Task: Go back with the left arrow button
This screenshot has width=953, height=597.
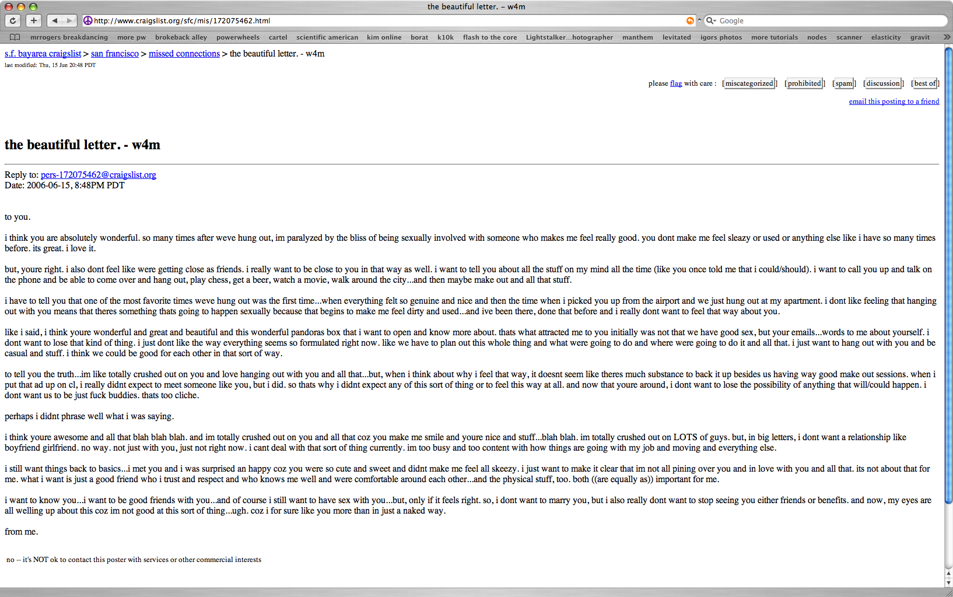Action: [54, 20]
